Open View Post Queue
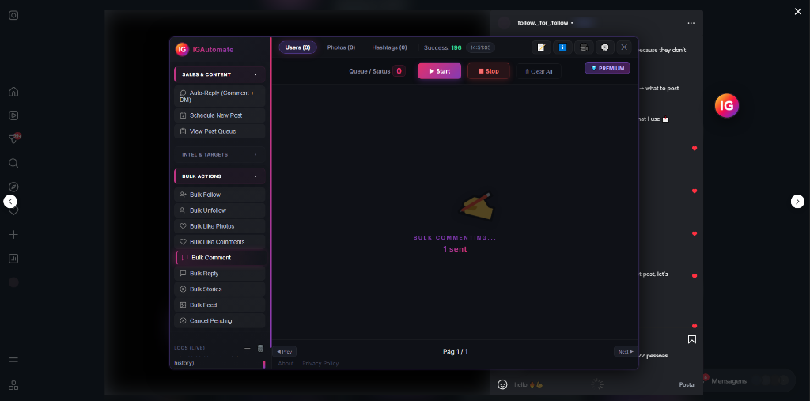810x401 pixels. coord(220,131)
